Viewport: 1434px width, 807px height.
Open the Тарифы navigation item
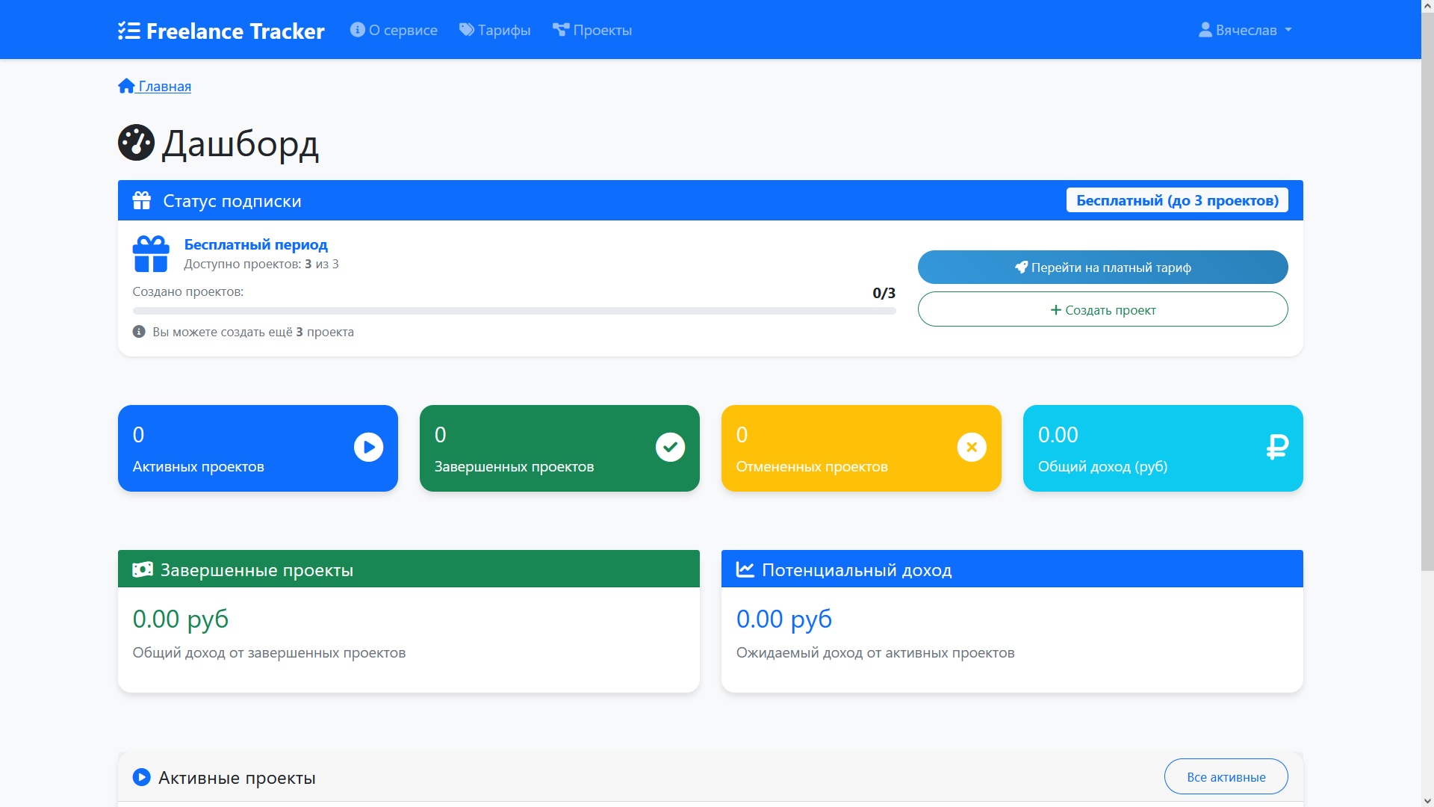(494, 30)
